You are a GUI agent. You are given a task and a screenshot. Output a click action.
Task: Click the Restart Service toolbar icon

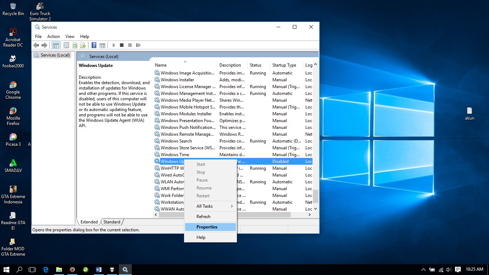pos(138,45)
